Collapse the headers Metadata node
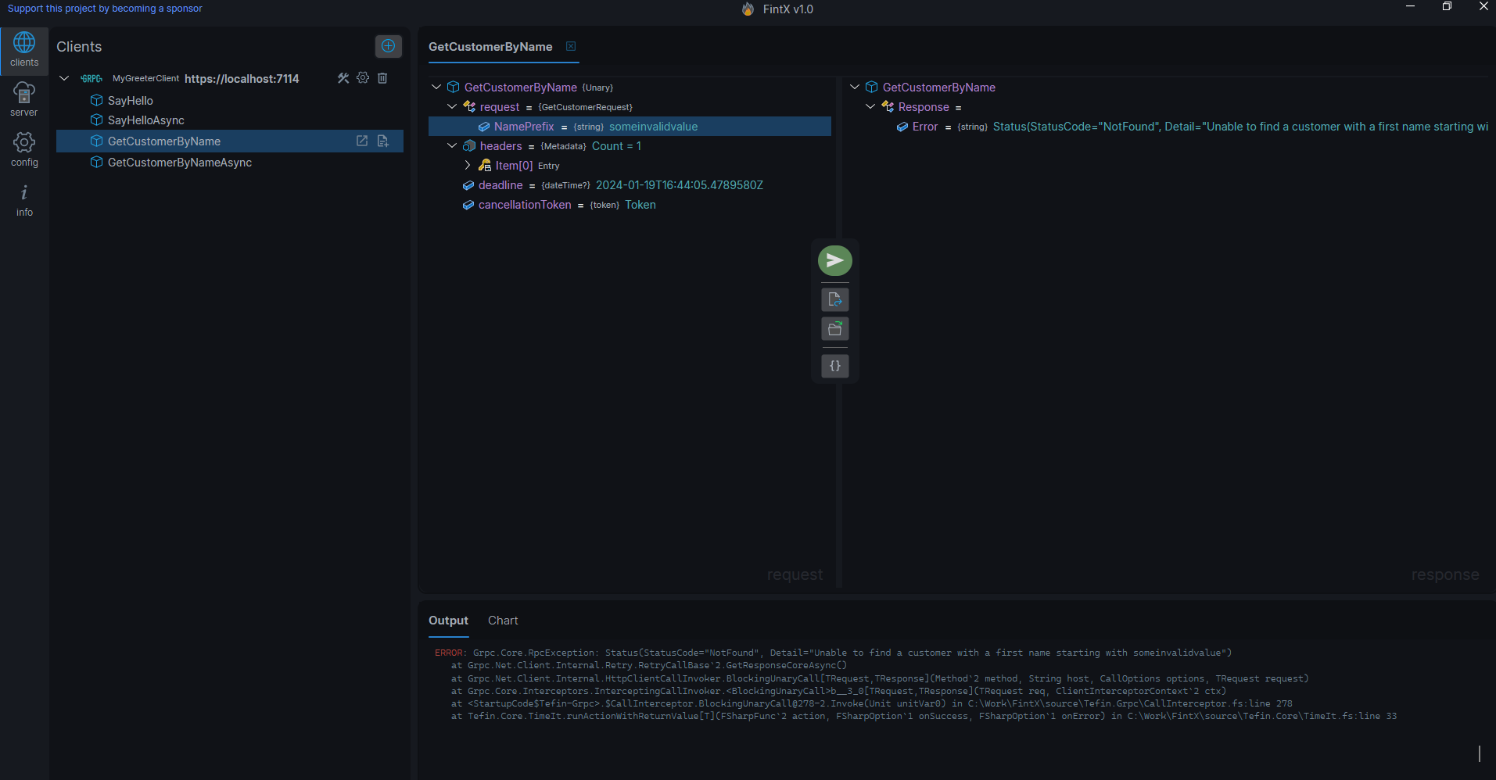 (452, 146)
